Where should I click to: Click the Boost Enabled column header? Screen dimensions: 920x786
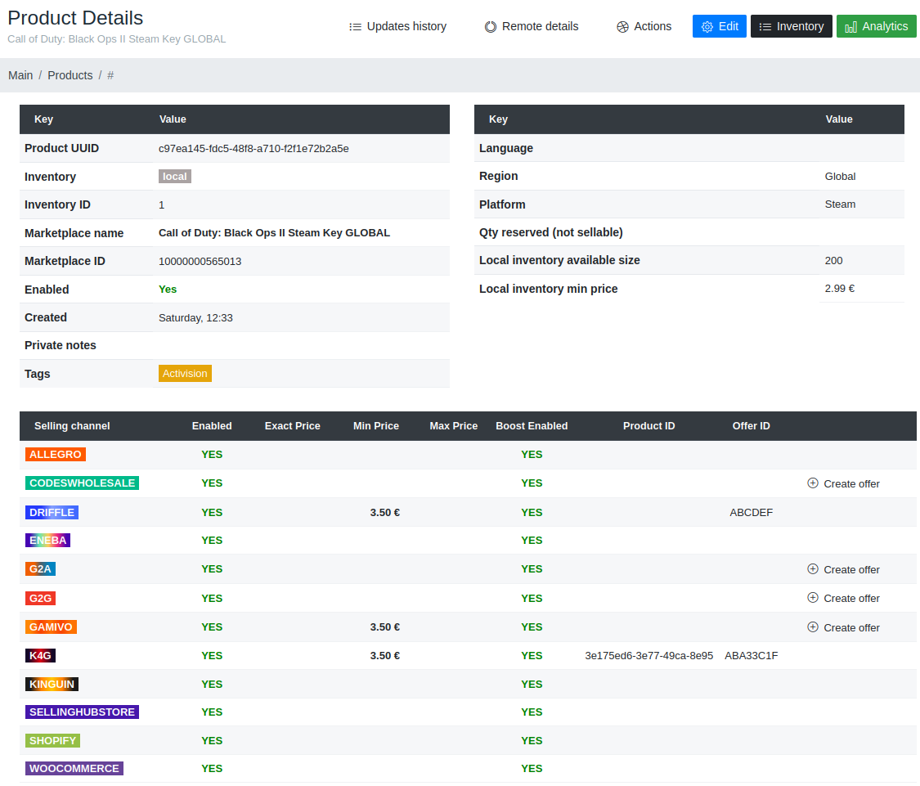[532, 426]
